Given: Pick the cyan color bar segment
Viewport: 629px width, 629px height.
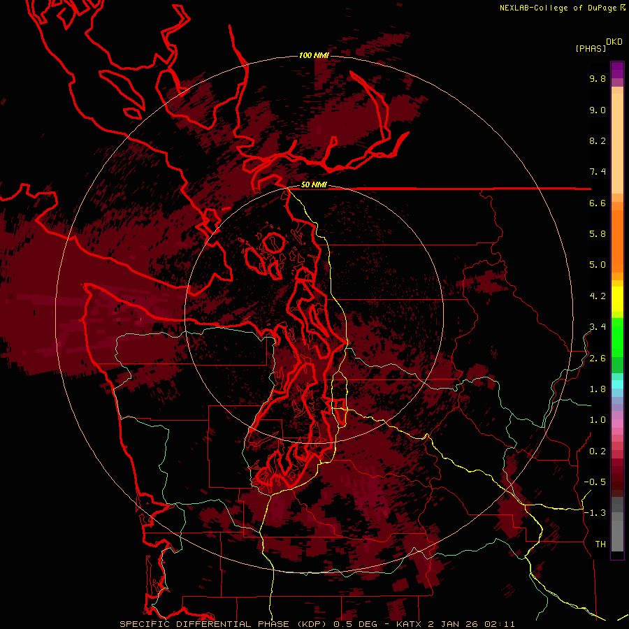Looking at the screenshot, I should pyautogui.click(x=617, y=384).
